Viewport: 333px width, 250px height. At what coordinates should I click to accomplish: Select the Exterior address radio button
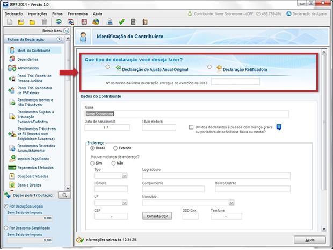pyautogui.click(x=115, y=148)
